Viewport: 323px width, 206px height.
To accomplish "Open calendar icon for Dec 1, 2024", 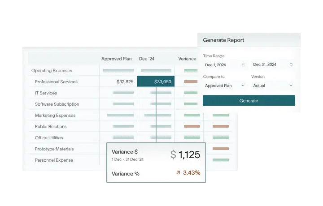I will pyautogui.click(x=243, y=65).
